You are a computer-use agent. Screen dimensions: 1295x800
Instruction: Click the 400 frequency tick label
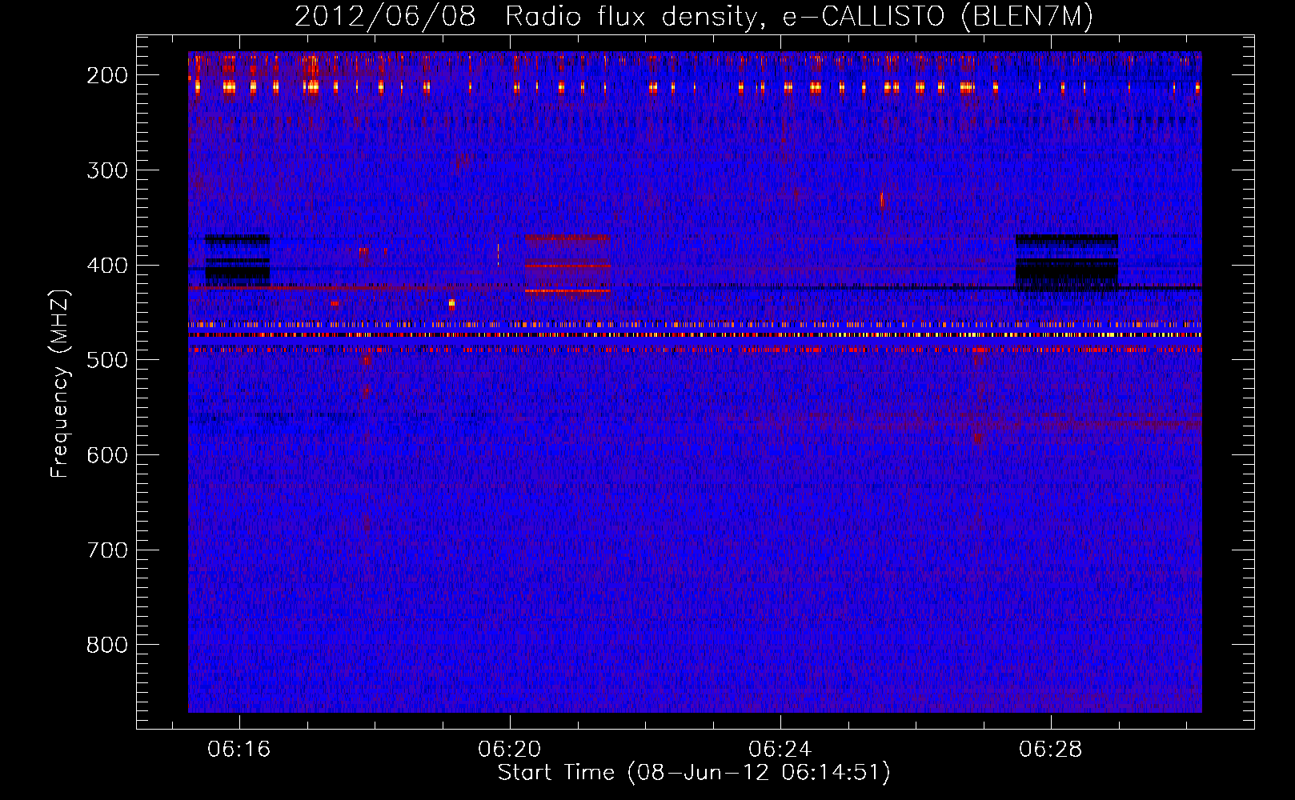[107, 266]
